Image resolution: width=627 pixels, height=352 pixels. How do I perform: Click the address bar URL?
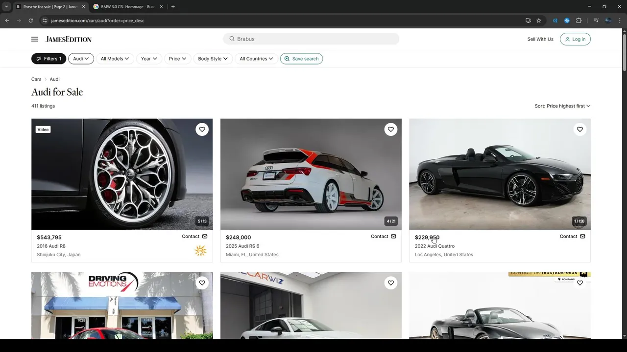tap(97, 21)
